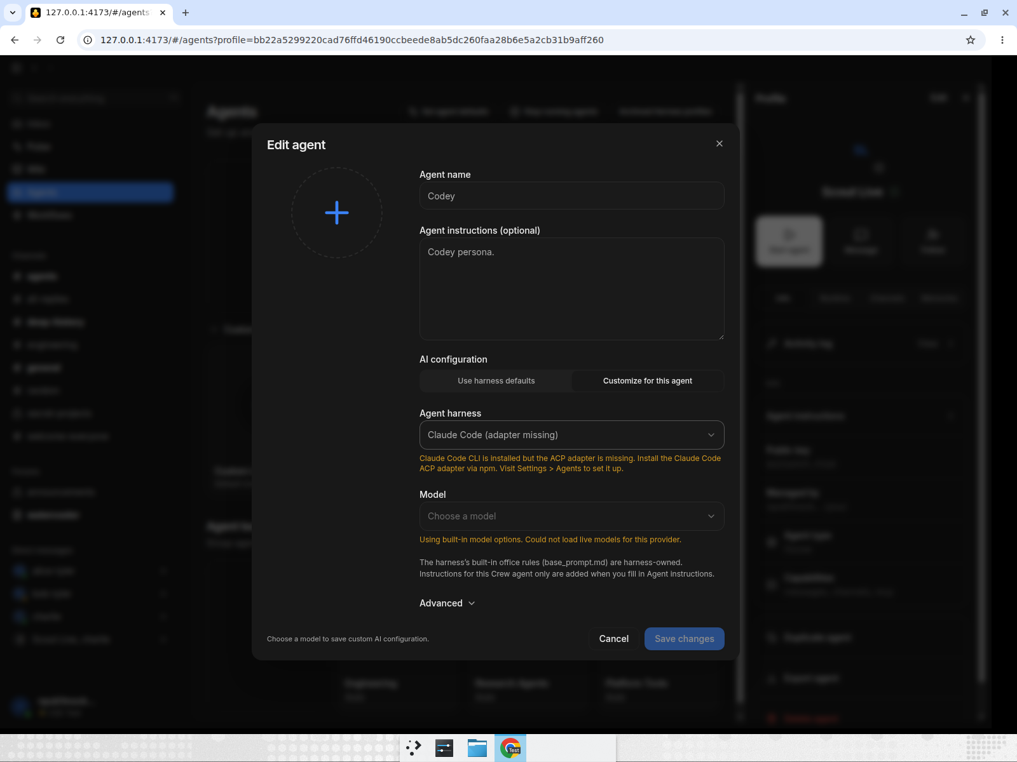Open the dark sliders app in the taskbar
This screenshot has height=762, width=1017.
(x=444, y=748)
